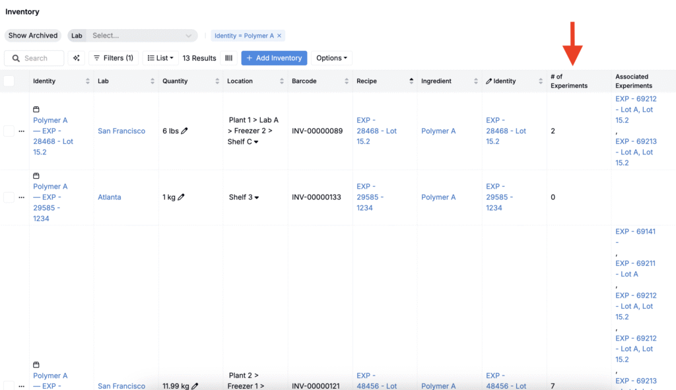Screen dimensions: 676x390
Task: Click into the Search field
Action: coord(41,58)
